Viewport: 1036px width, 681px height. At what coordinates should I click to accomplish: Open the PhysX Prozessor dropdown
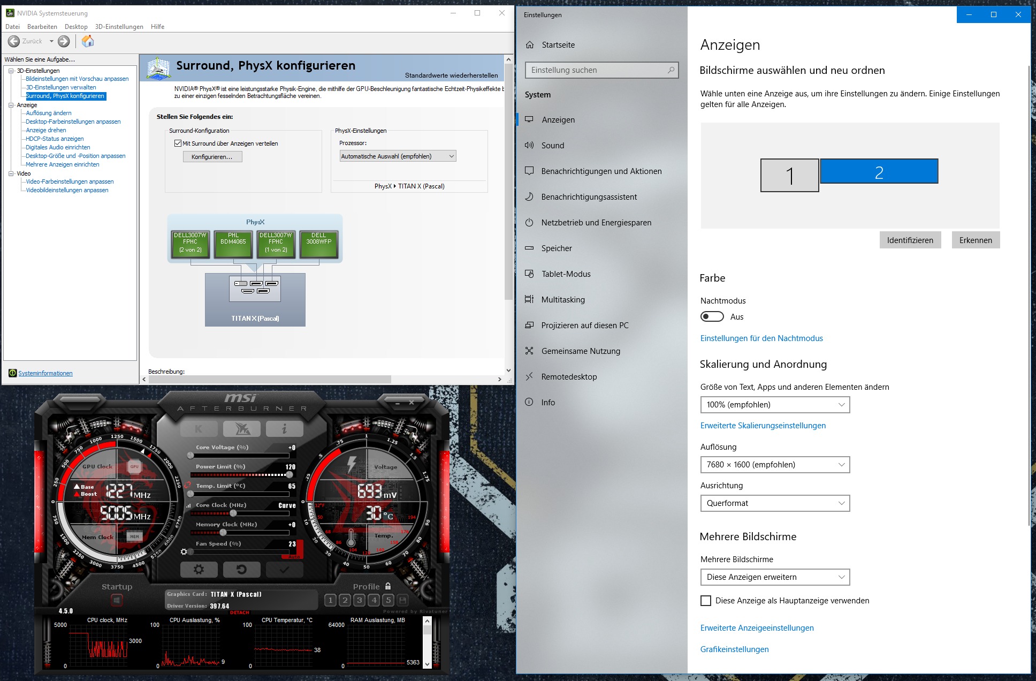click(x=451, y=156)
